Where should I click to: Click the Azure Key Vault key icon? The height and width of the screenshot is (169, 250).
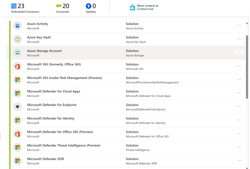click(17, 39)
